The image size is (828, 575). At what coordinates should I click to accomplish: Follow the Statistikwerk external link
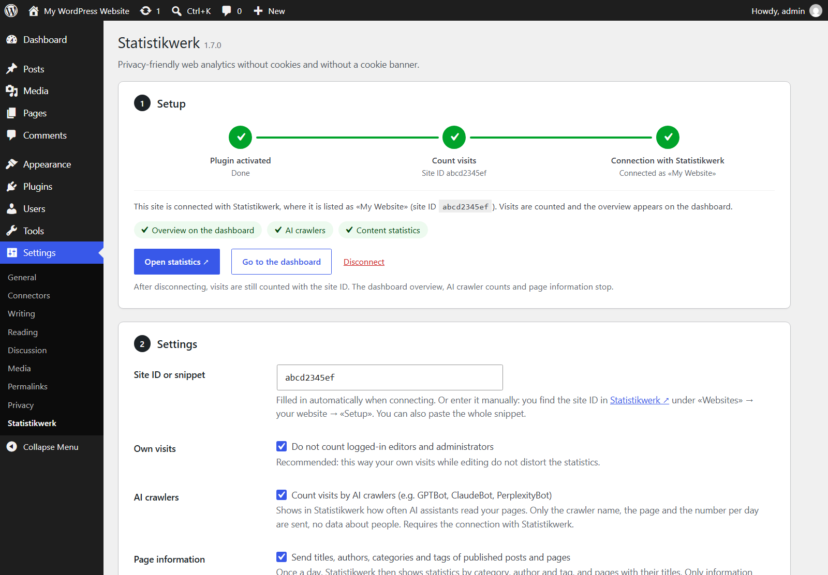640,400
